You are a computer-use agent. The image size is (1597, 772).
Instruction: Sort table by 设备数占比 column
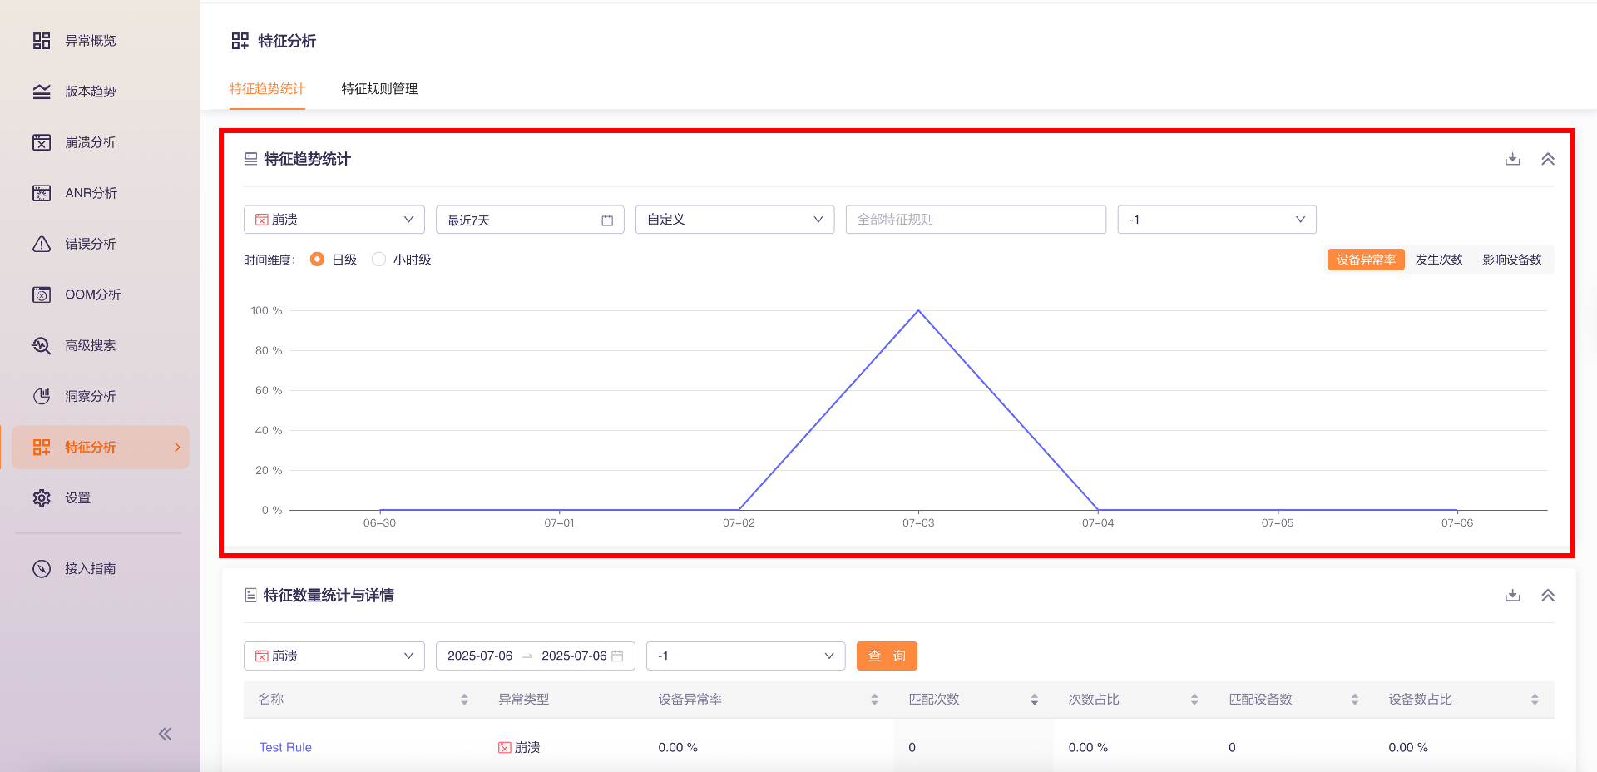(1534, 700)
